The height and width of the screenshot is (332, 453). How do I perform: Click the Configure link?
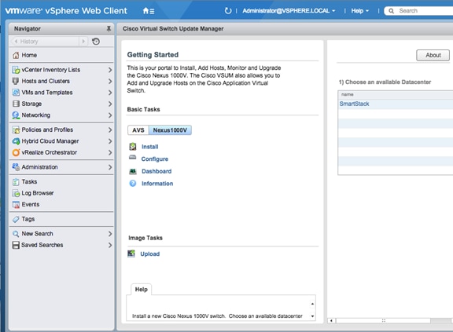(155, 159)
